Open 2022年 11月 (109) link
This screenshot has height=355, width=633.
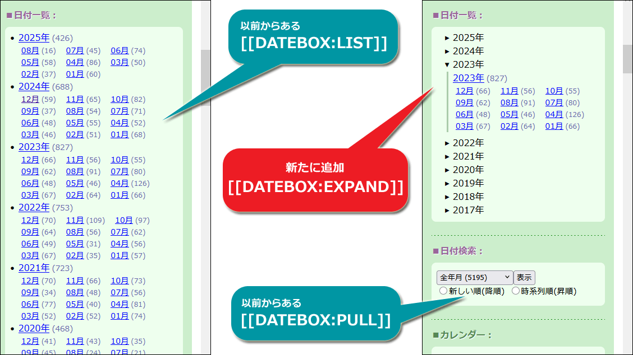coord(75,220)
